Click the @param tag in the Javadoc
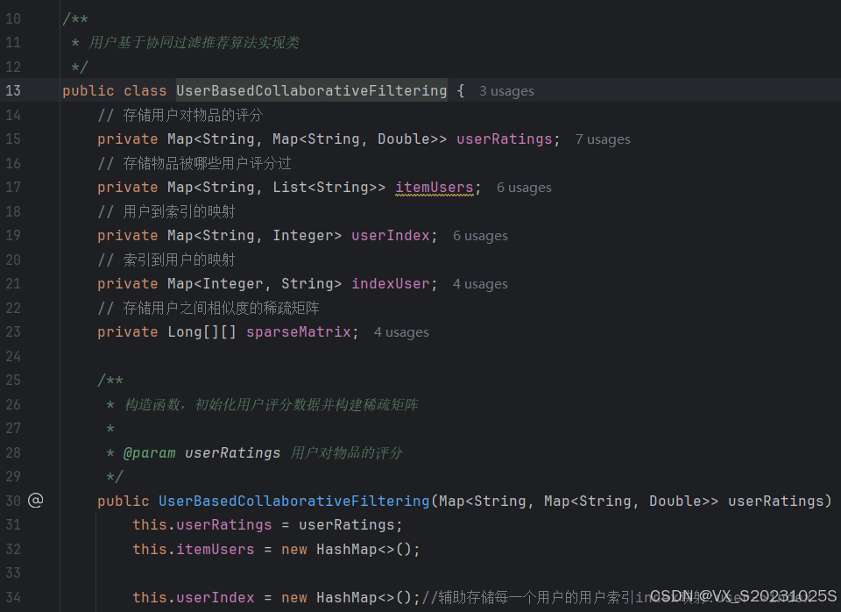841x612 pixels. click(149, 452)
